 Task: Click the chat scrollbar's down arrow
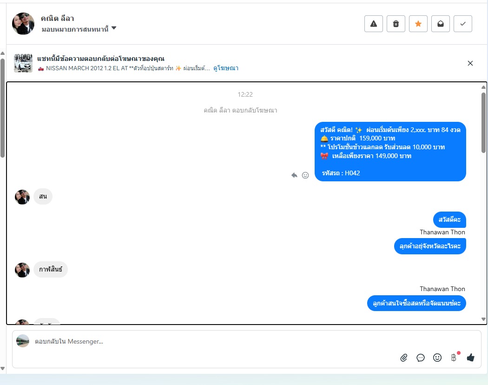click(x=483, y=319)
